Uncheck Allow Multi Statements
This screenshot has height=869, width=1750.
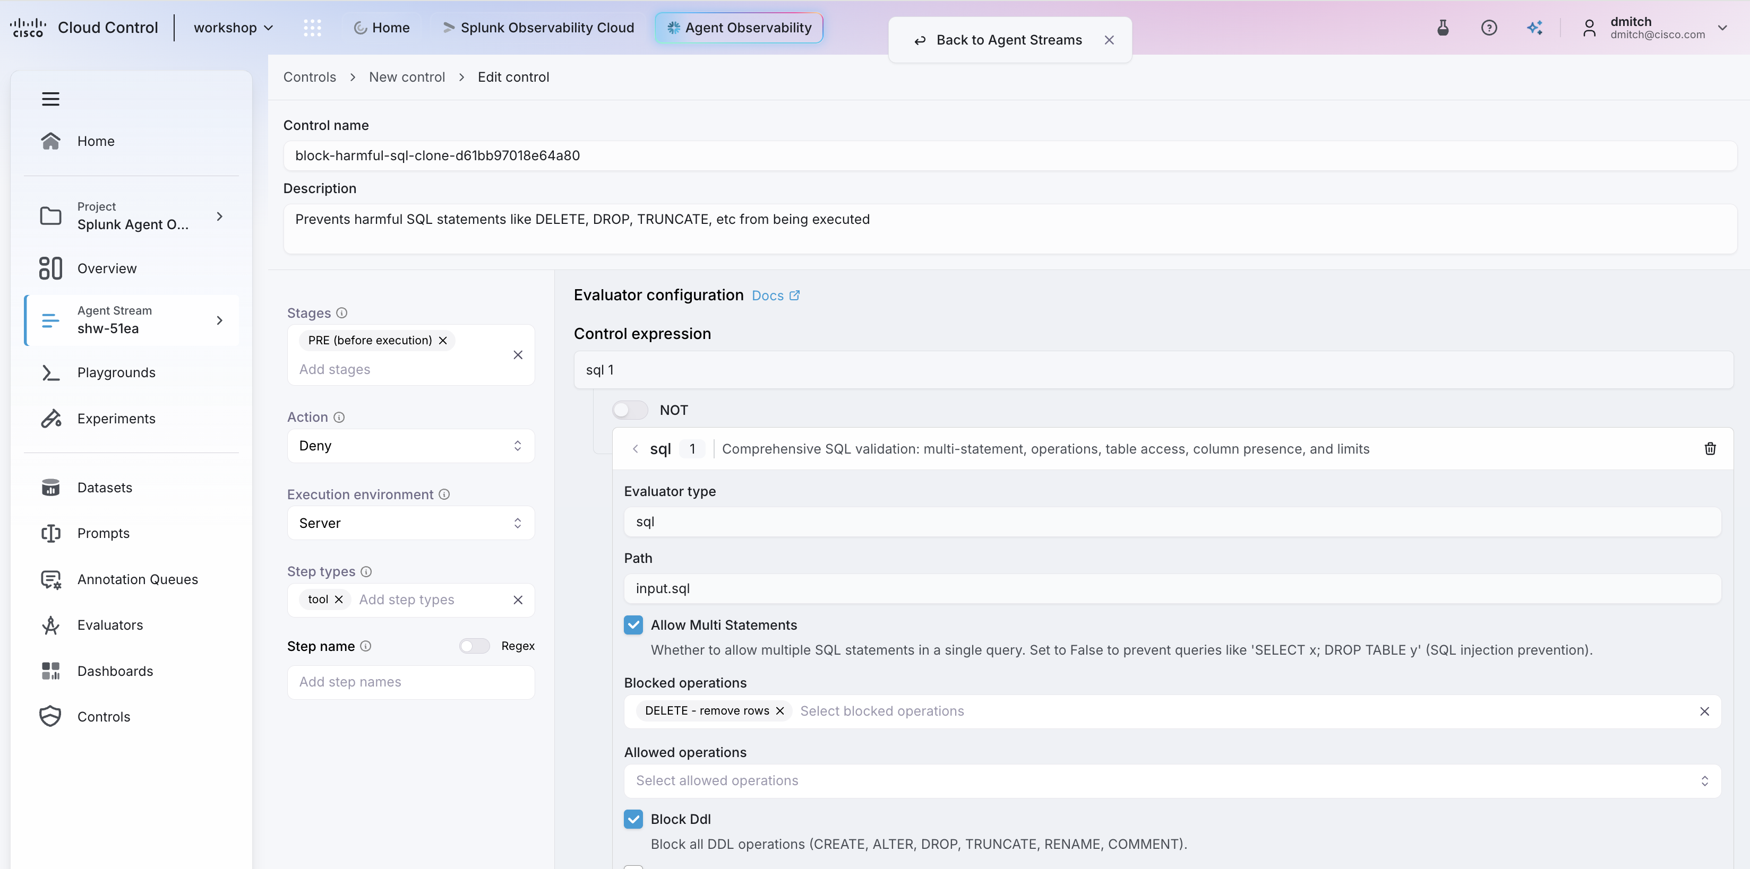coord(633,625)
